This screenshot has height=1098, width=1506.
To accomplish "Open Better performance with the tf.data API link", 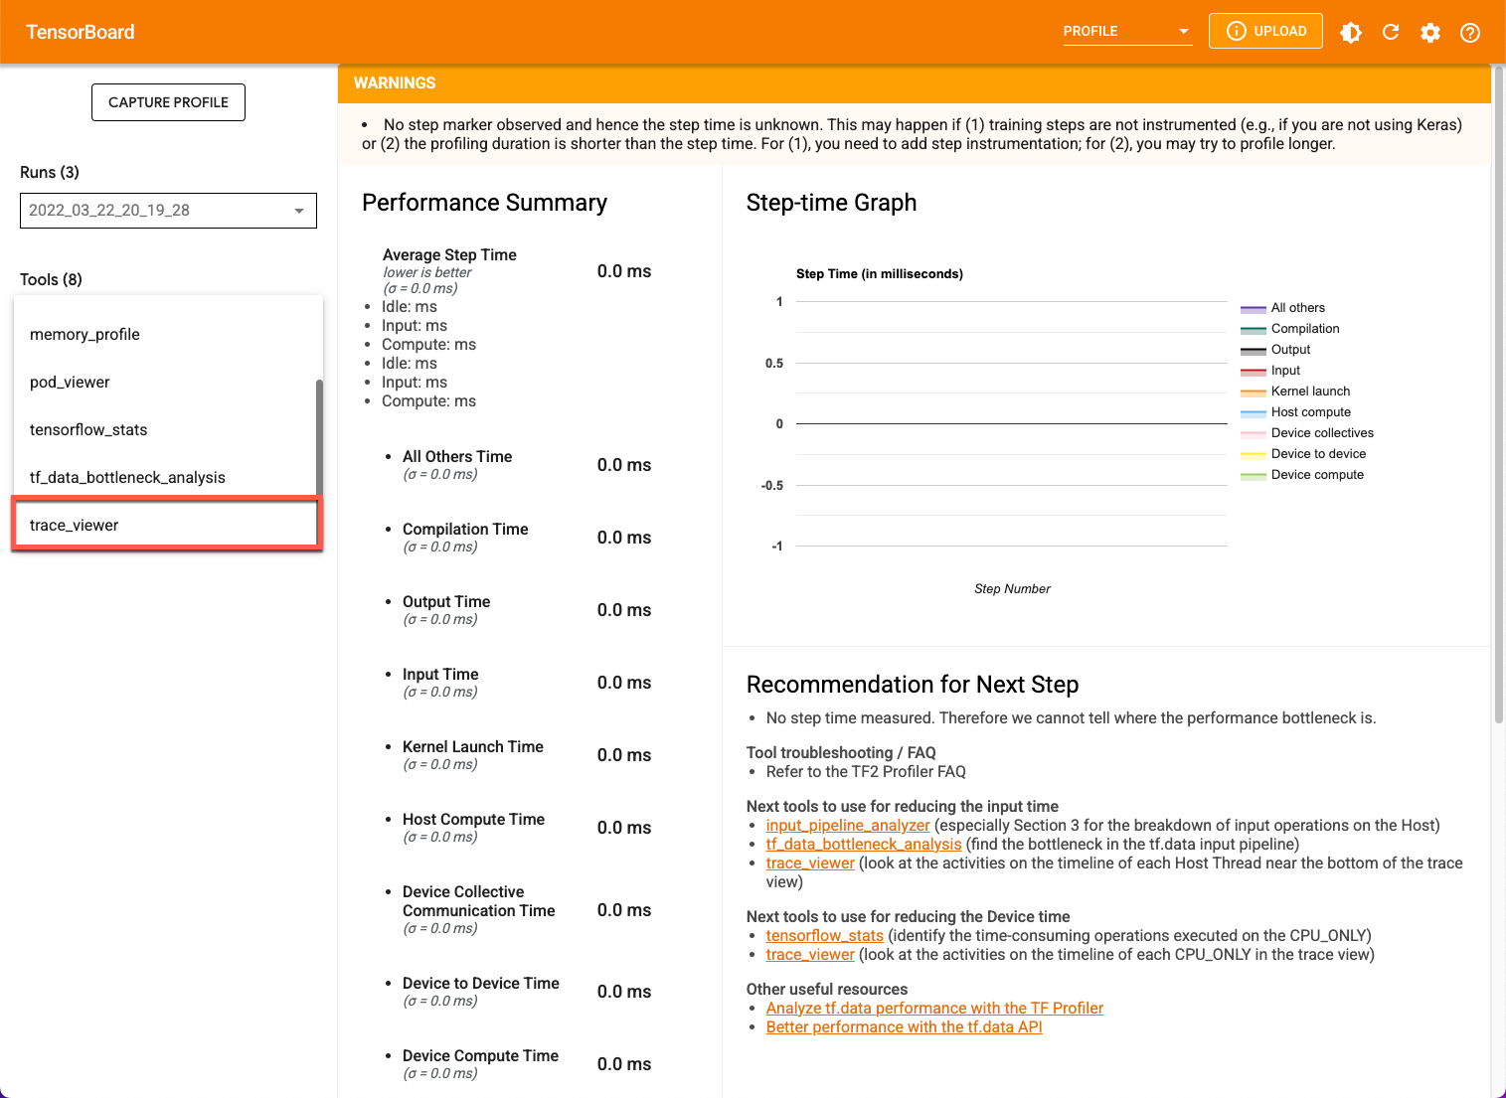I will coord(905,1027).
